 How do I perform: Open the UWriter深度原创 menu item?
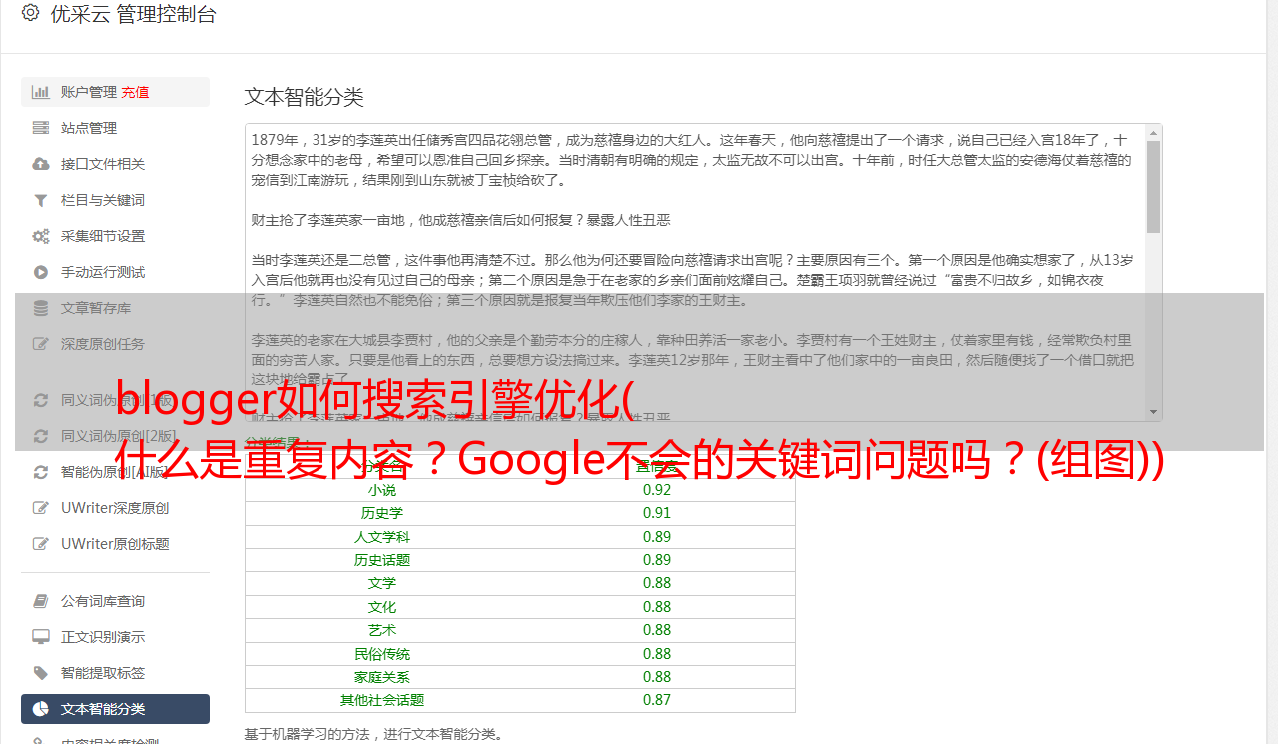pyautogui.click(x=114, y=508)
